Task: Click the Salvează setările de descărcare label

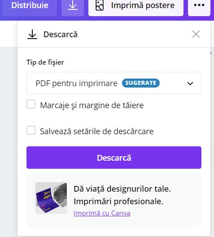Action: (x=97, y=131)
